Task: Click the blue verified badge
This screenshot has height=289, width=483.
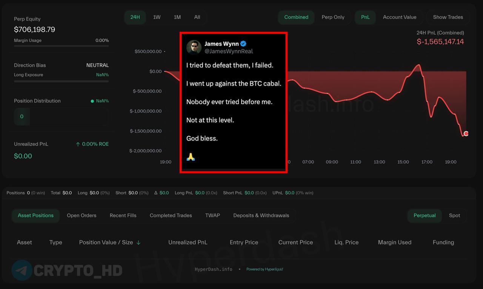Action: 243,44
